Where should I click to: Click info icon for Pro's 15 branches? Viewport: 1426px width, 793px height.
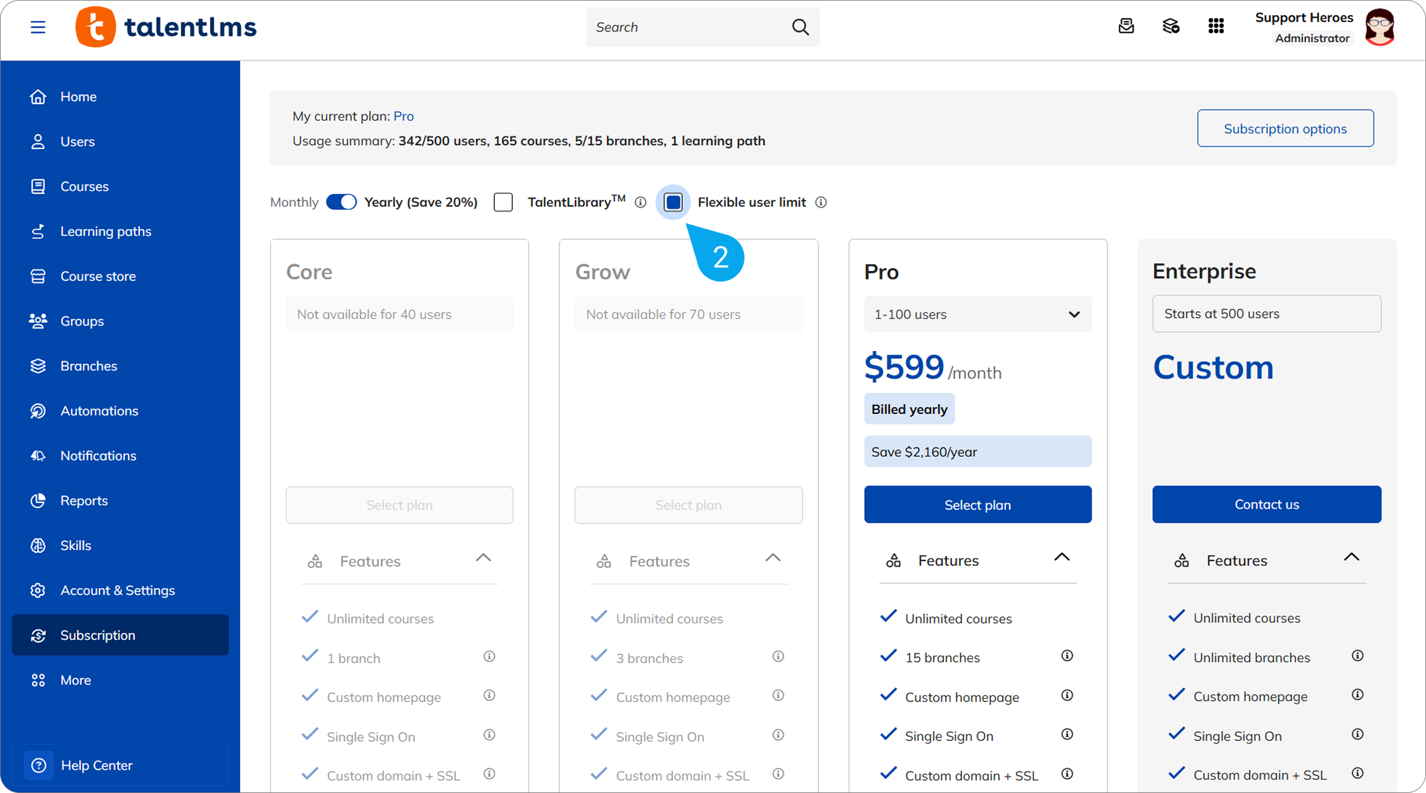1067,656
